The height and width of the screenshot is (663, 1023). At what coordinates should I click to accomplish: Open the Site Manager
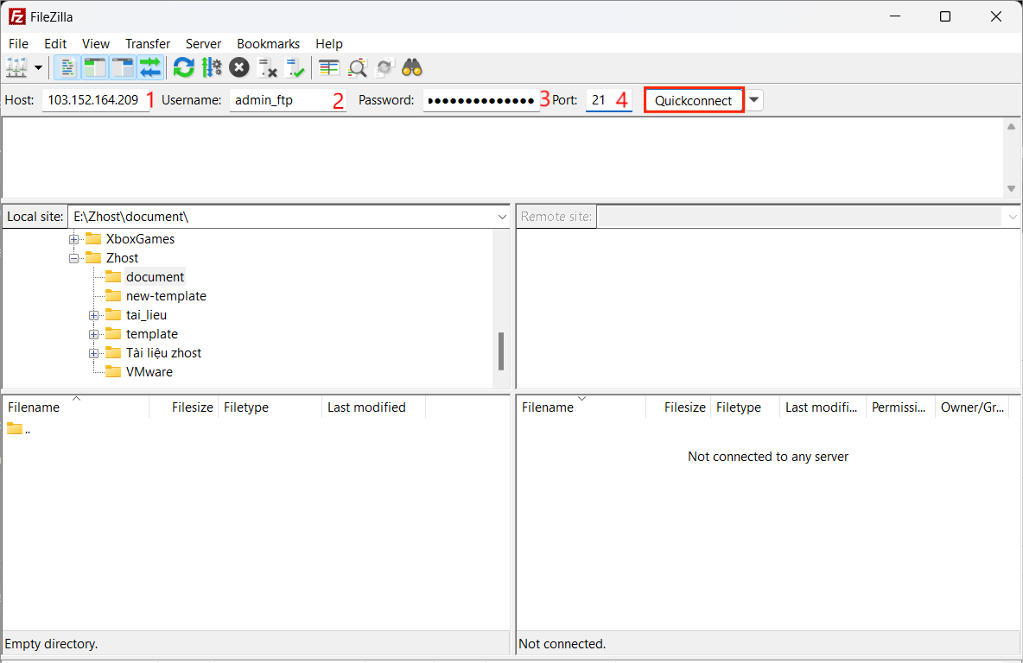point(16,67)
